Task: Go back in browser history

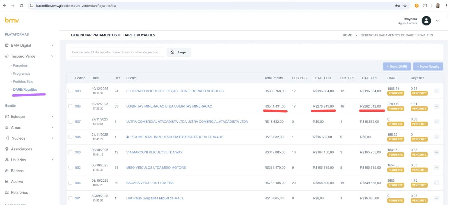Action: (4, 6)
